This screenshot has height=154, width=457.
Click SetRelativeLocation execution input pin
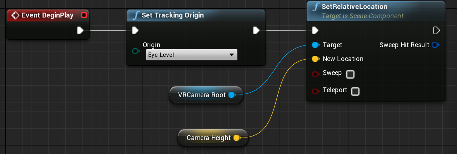315,30
